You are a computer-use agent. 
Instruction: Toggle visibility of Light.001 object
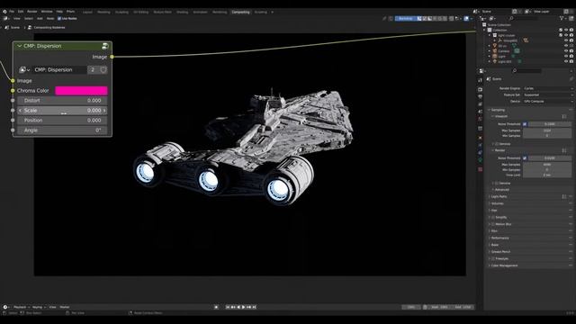[566, 61]
